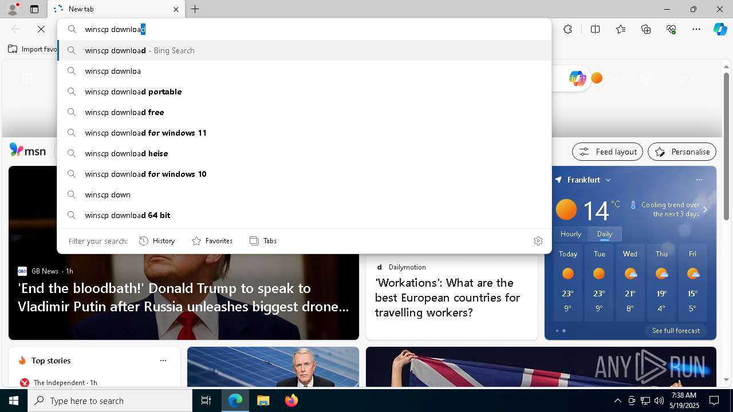Select 'winscp download for windows 10' suggestion
Screen dimensions: 733x412
(x=305, y=174)
